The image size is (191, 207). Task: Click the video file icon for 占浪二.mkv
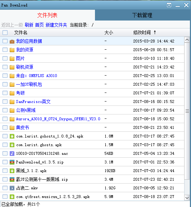12,188
